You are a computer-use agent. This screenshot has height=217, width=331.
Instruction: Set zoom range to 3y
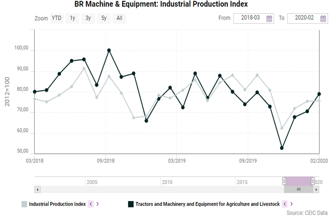point(88,18)
